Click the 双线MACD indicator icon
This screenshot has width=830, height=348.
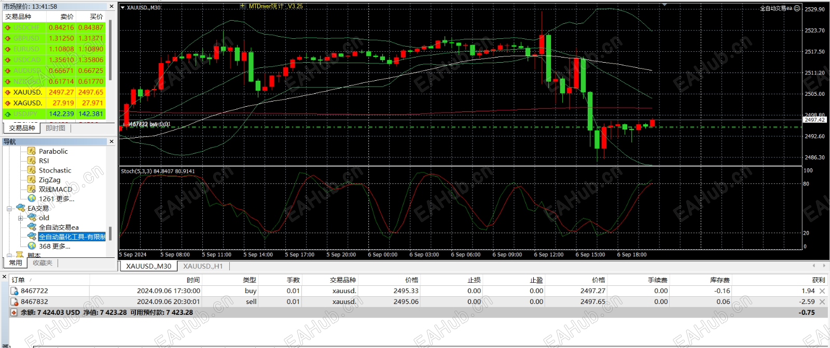[x=32, y=189]
